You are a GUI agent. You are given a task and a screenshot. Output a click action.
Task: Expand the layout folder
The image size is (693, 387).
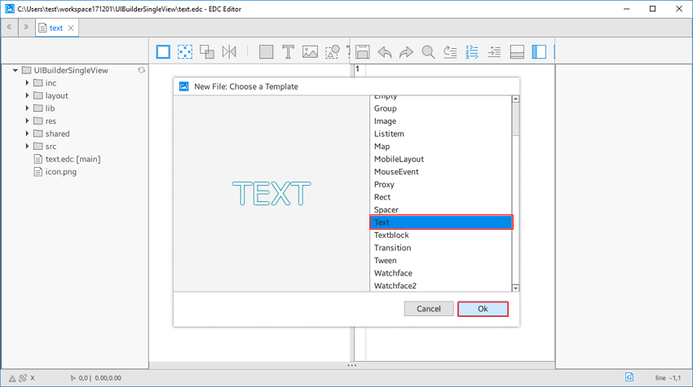(x=27, y=95)
